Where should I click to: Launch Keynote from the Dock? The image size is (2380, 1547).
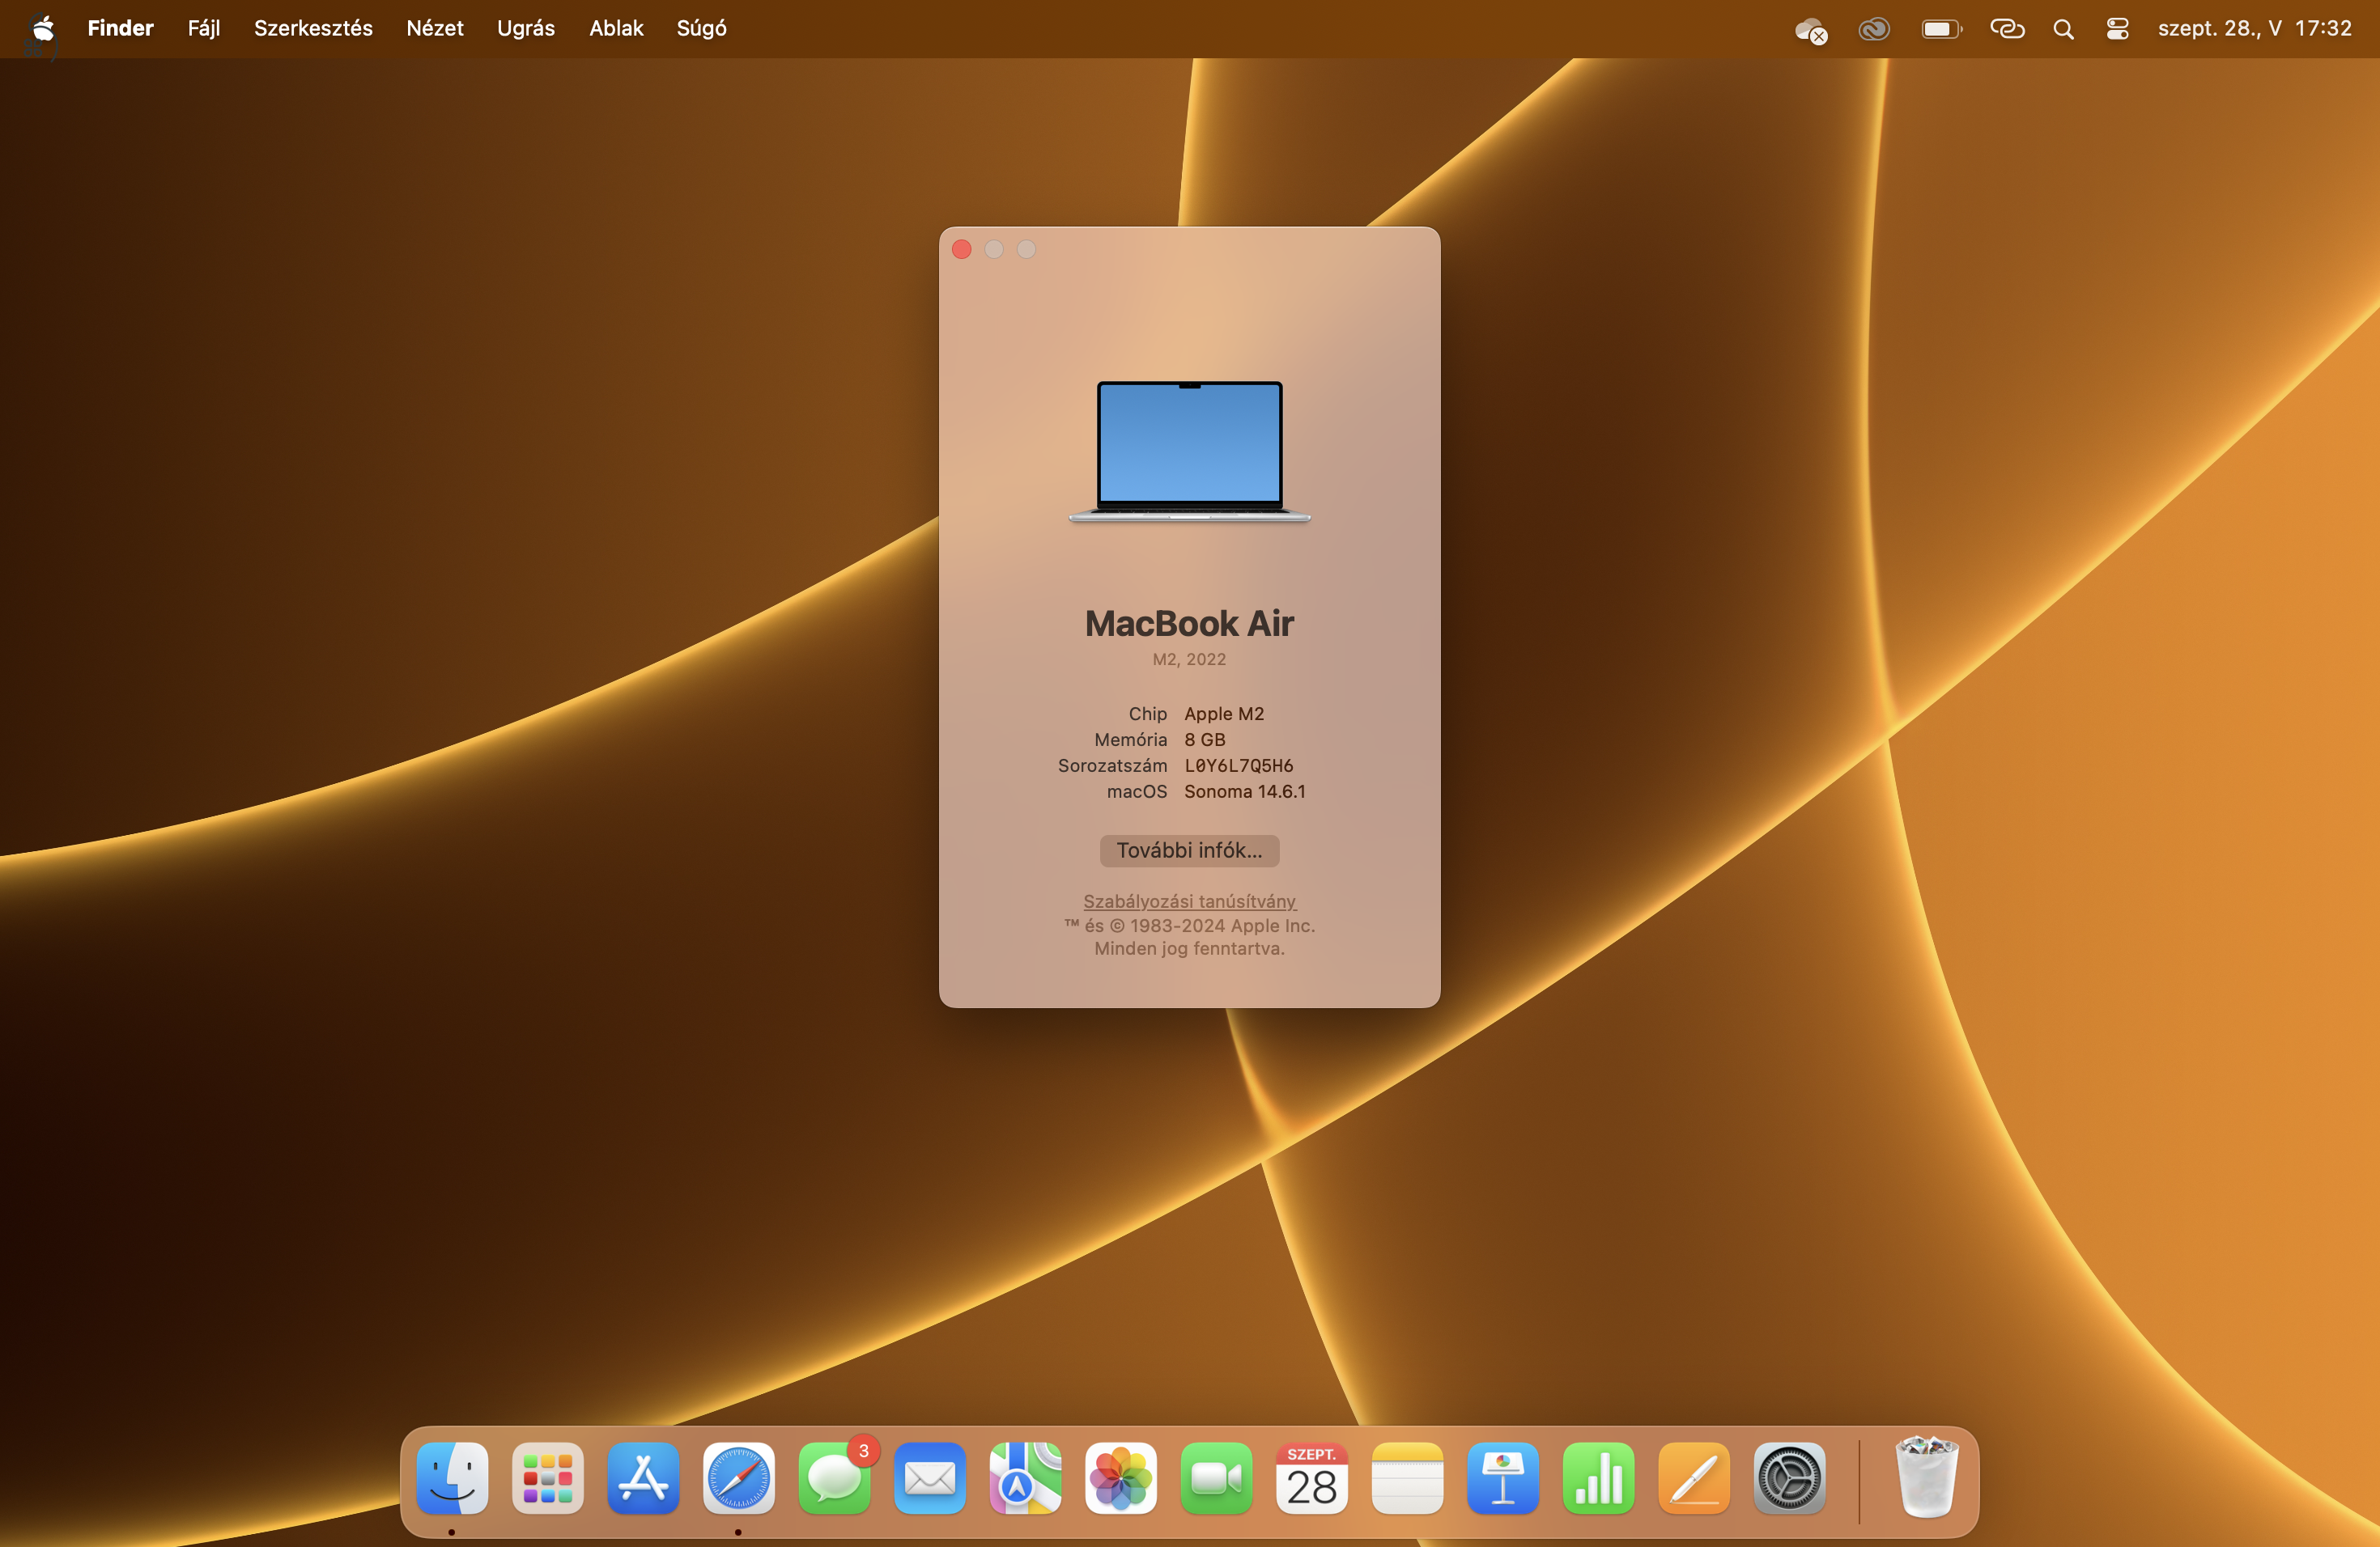coord(1503,1478)
